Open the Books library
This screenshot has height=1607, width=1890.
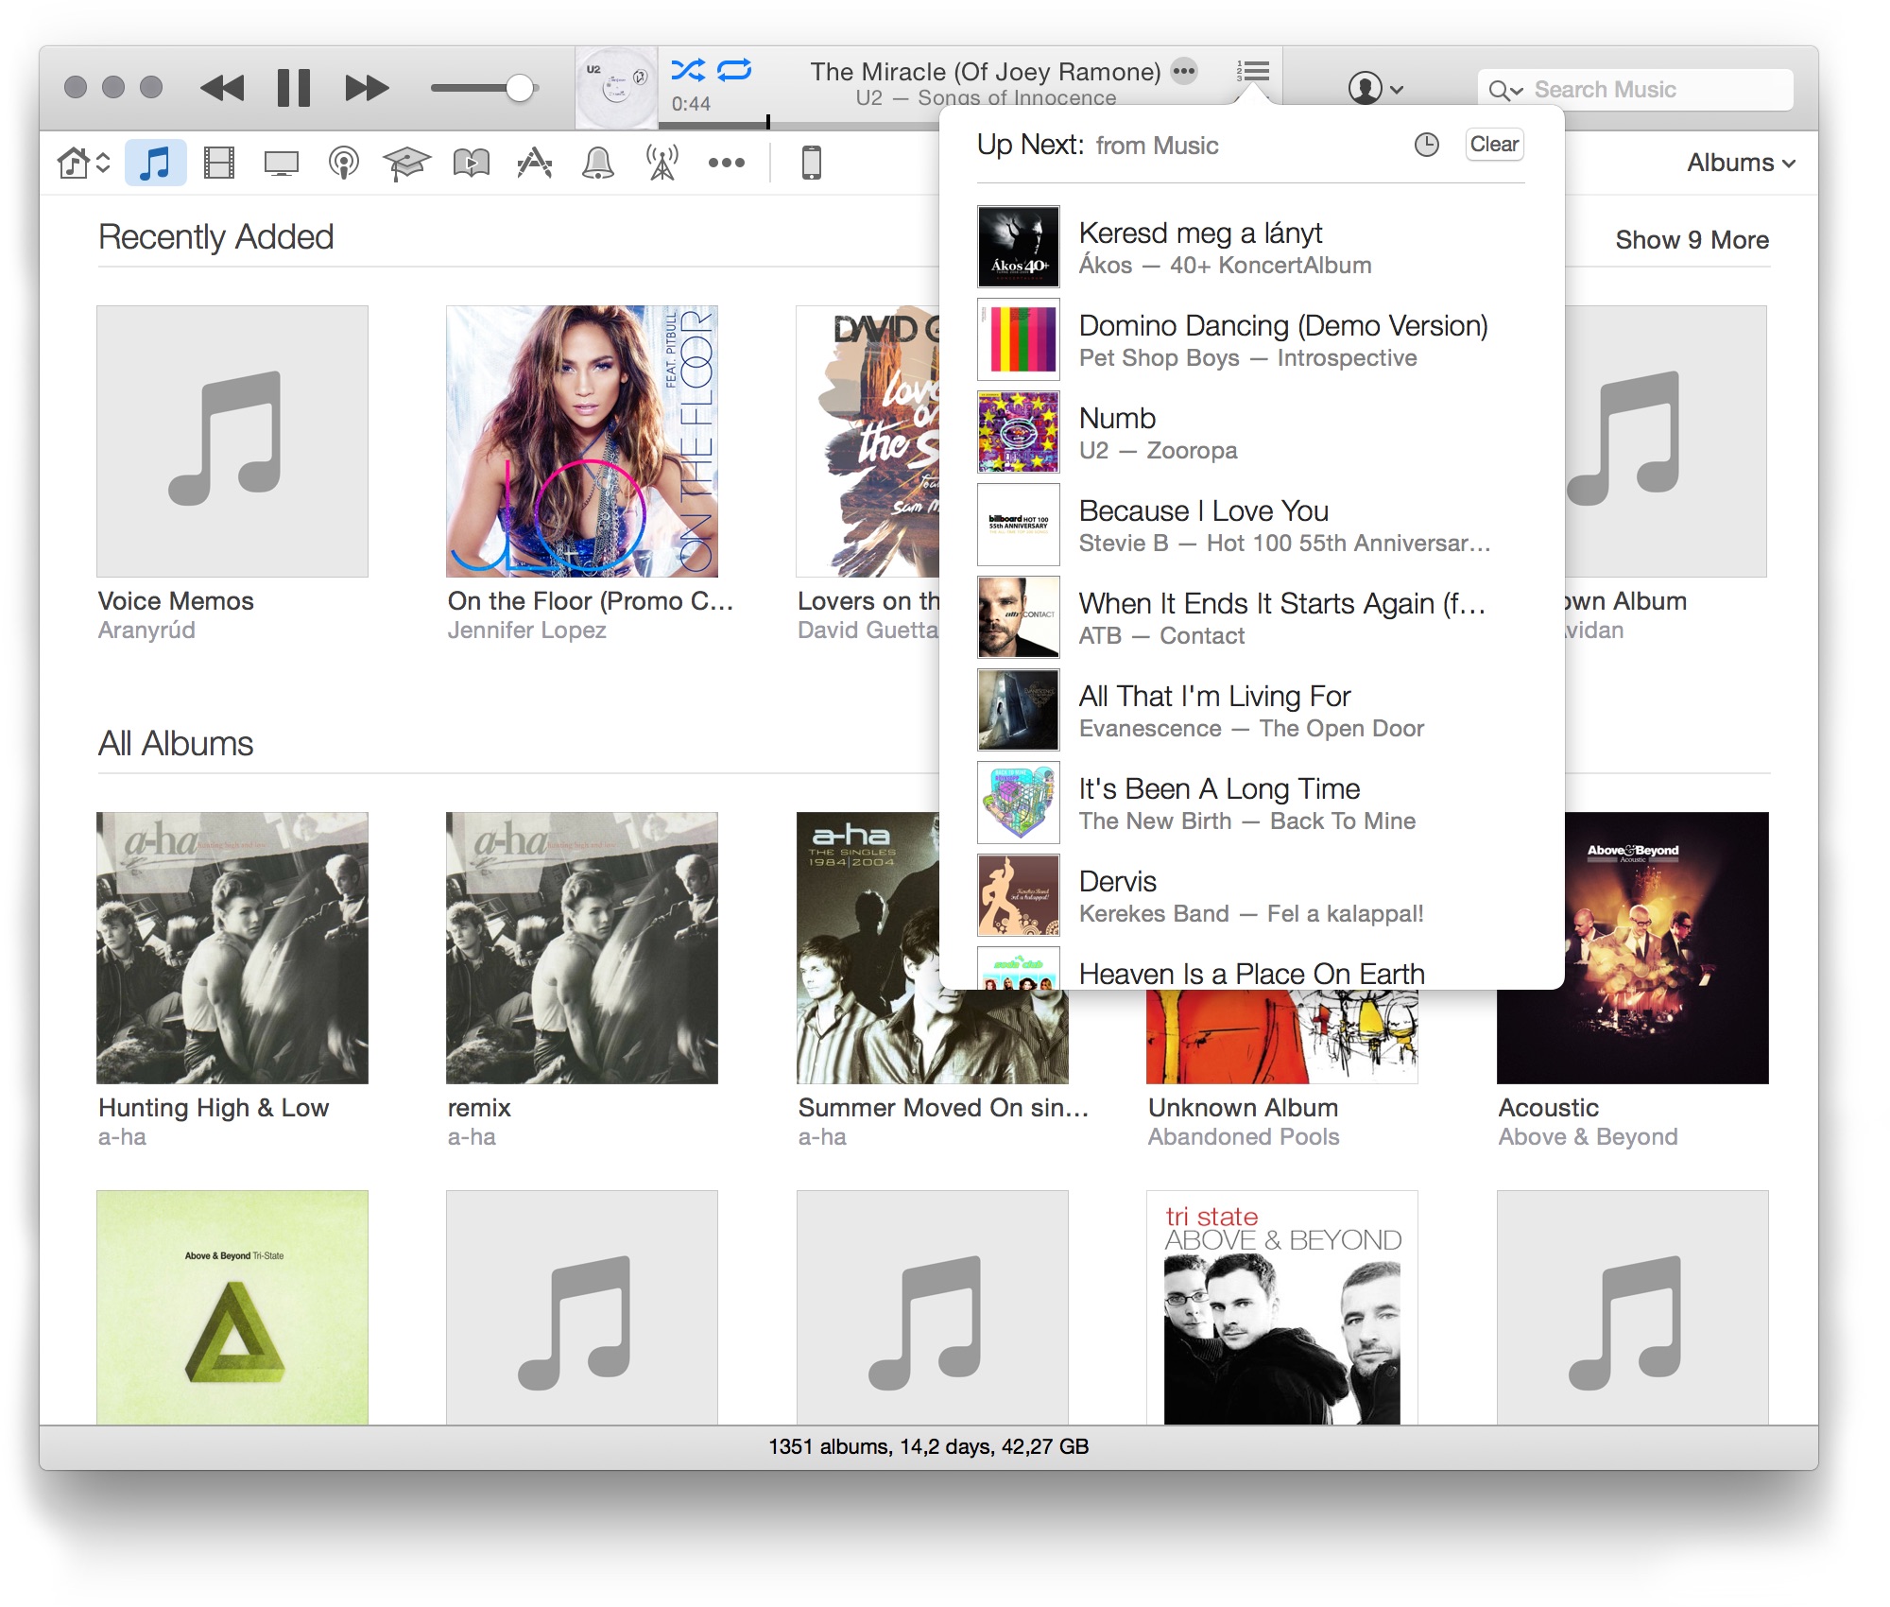pos(472,163)
